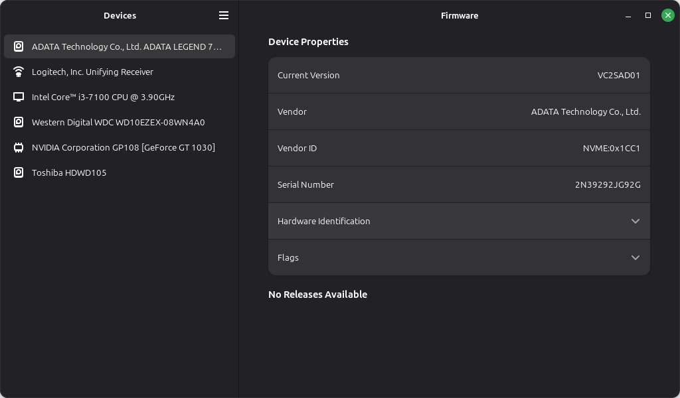
Task: Choose Western Digital WDC WD10EZEX-08WN4A0 device
Action: [118, 122]
